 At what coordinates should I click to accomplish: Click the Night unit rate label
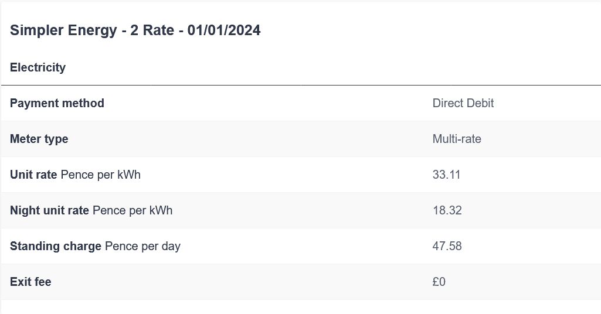(x=49, y=211)
